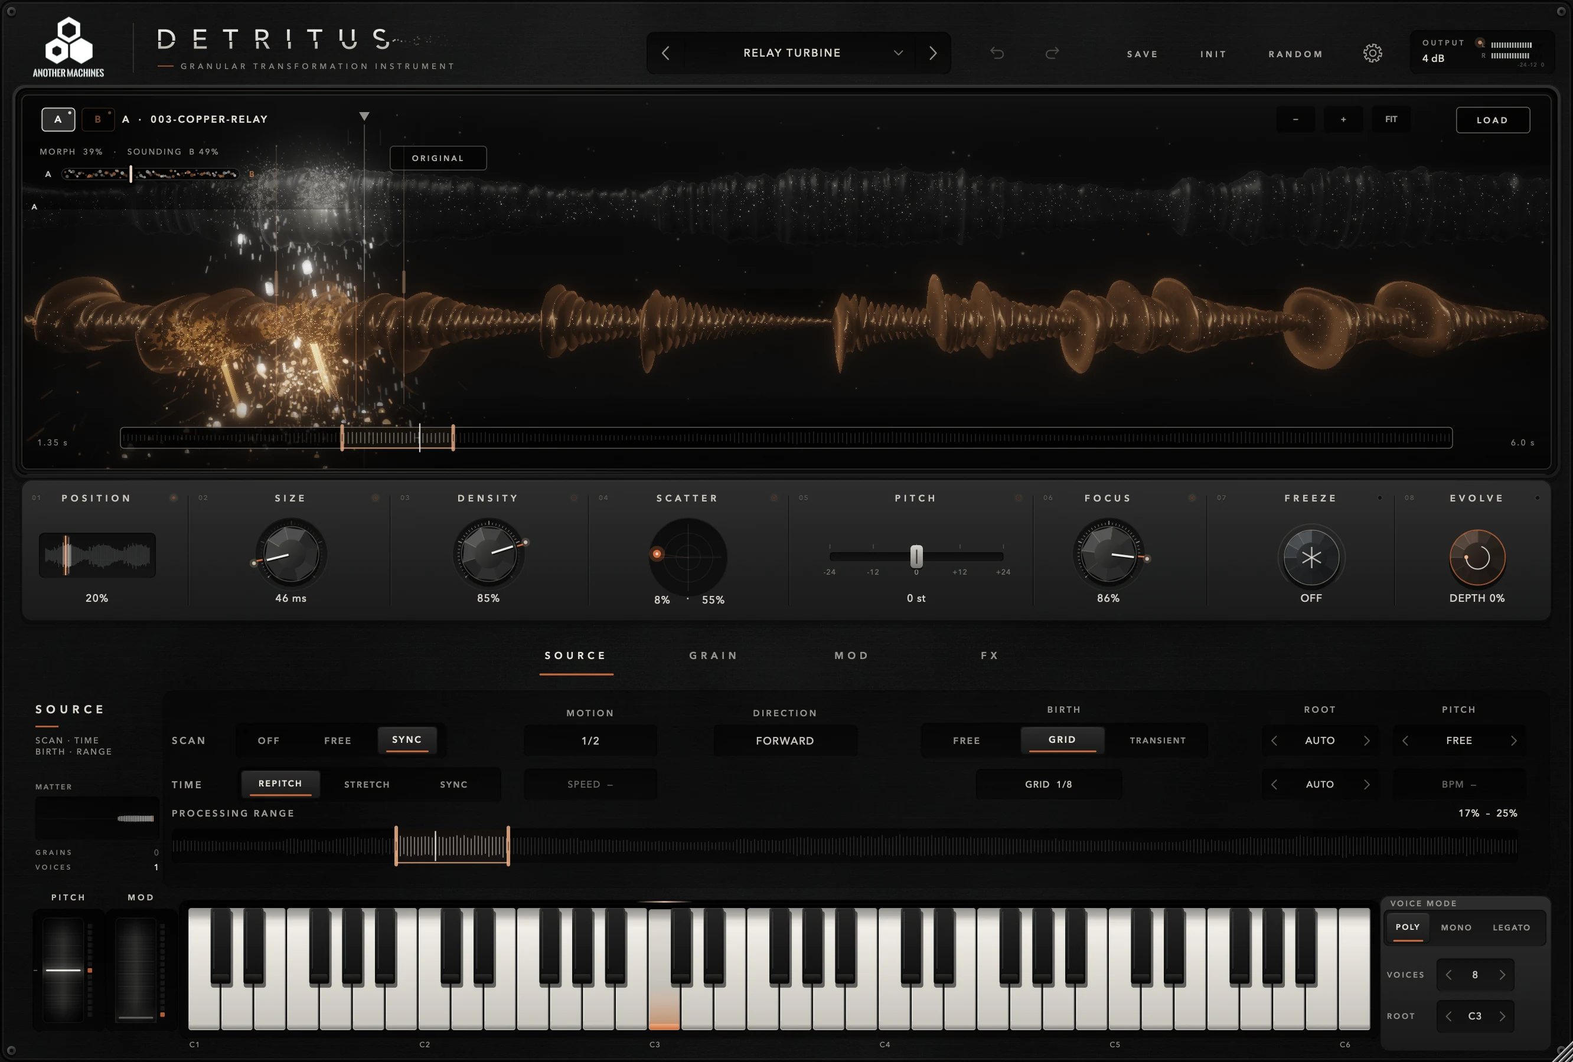Switch voice mode to MONO
1573x1062 pixels.
[x=1456, y=927]
